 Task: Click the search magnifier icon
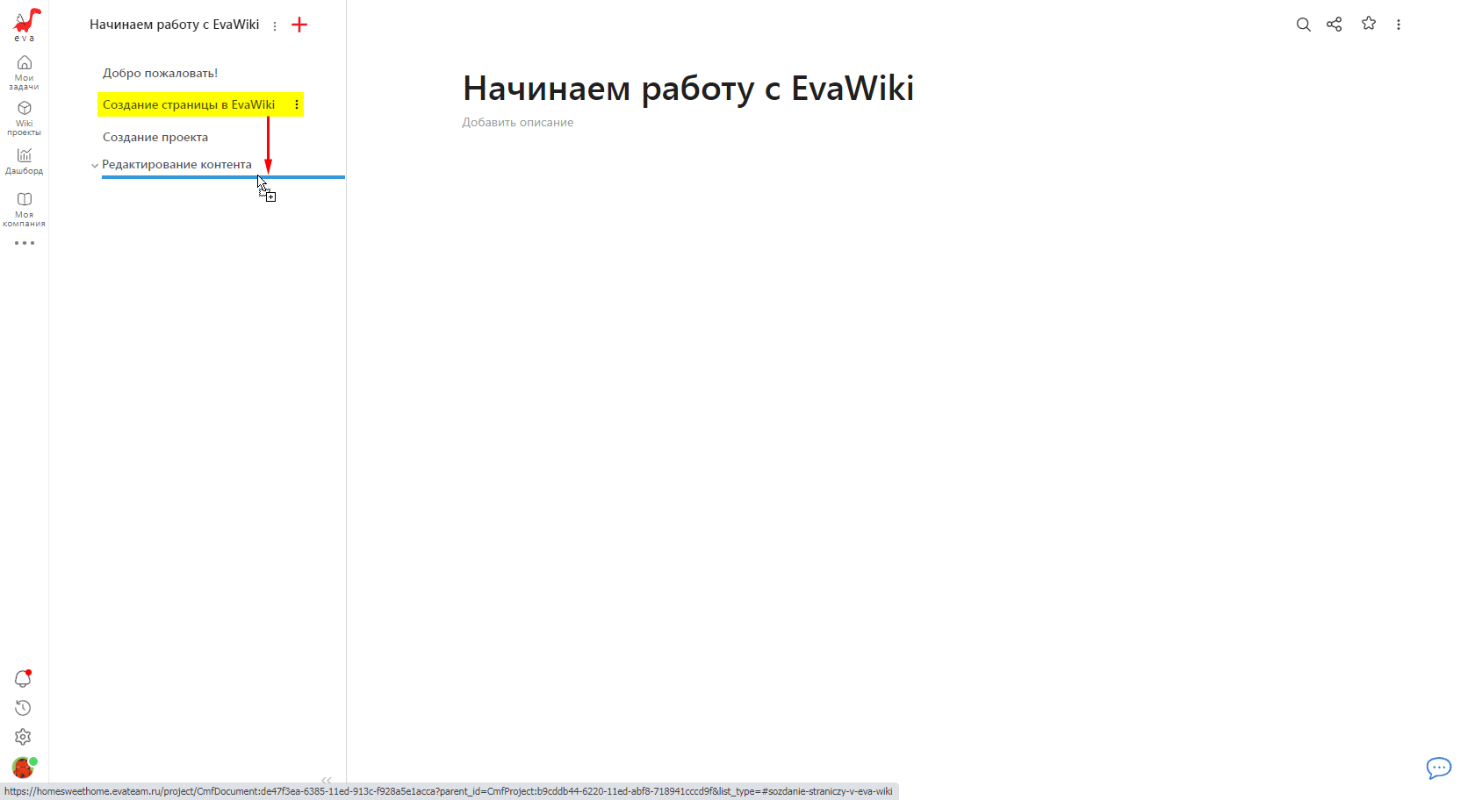click(1303, 25)
